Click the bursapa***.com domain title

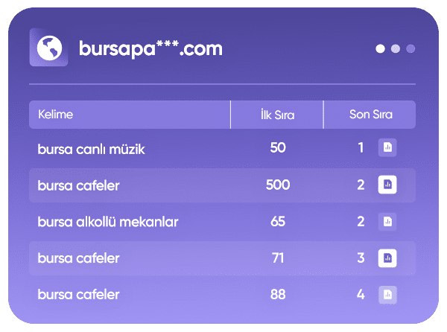pyautogui.click(x=150, y=49)
